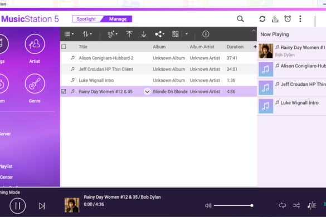Open the search magnifier icon
The image size is (326, 217).
pos(240,19)
